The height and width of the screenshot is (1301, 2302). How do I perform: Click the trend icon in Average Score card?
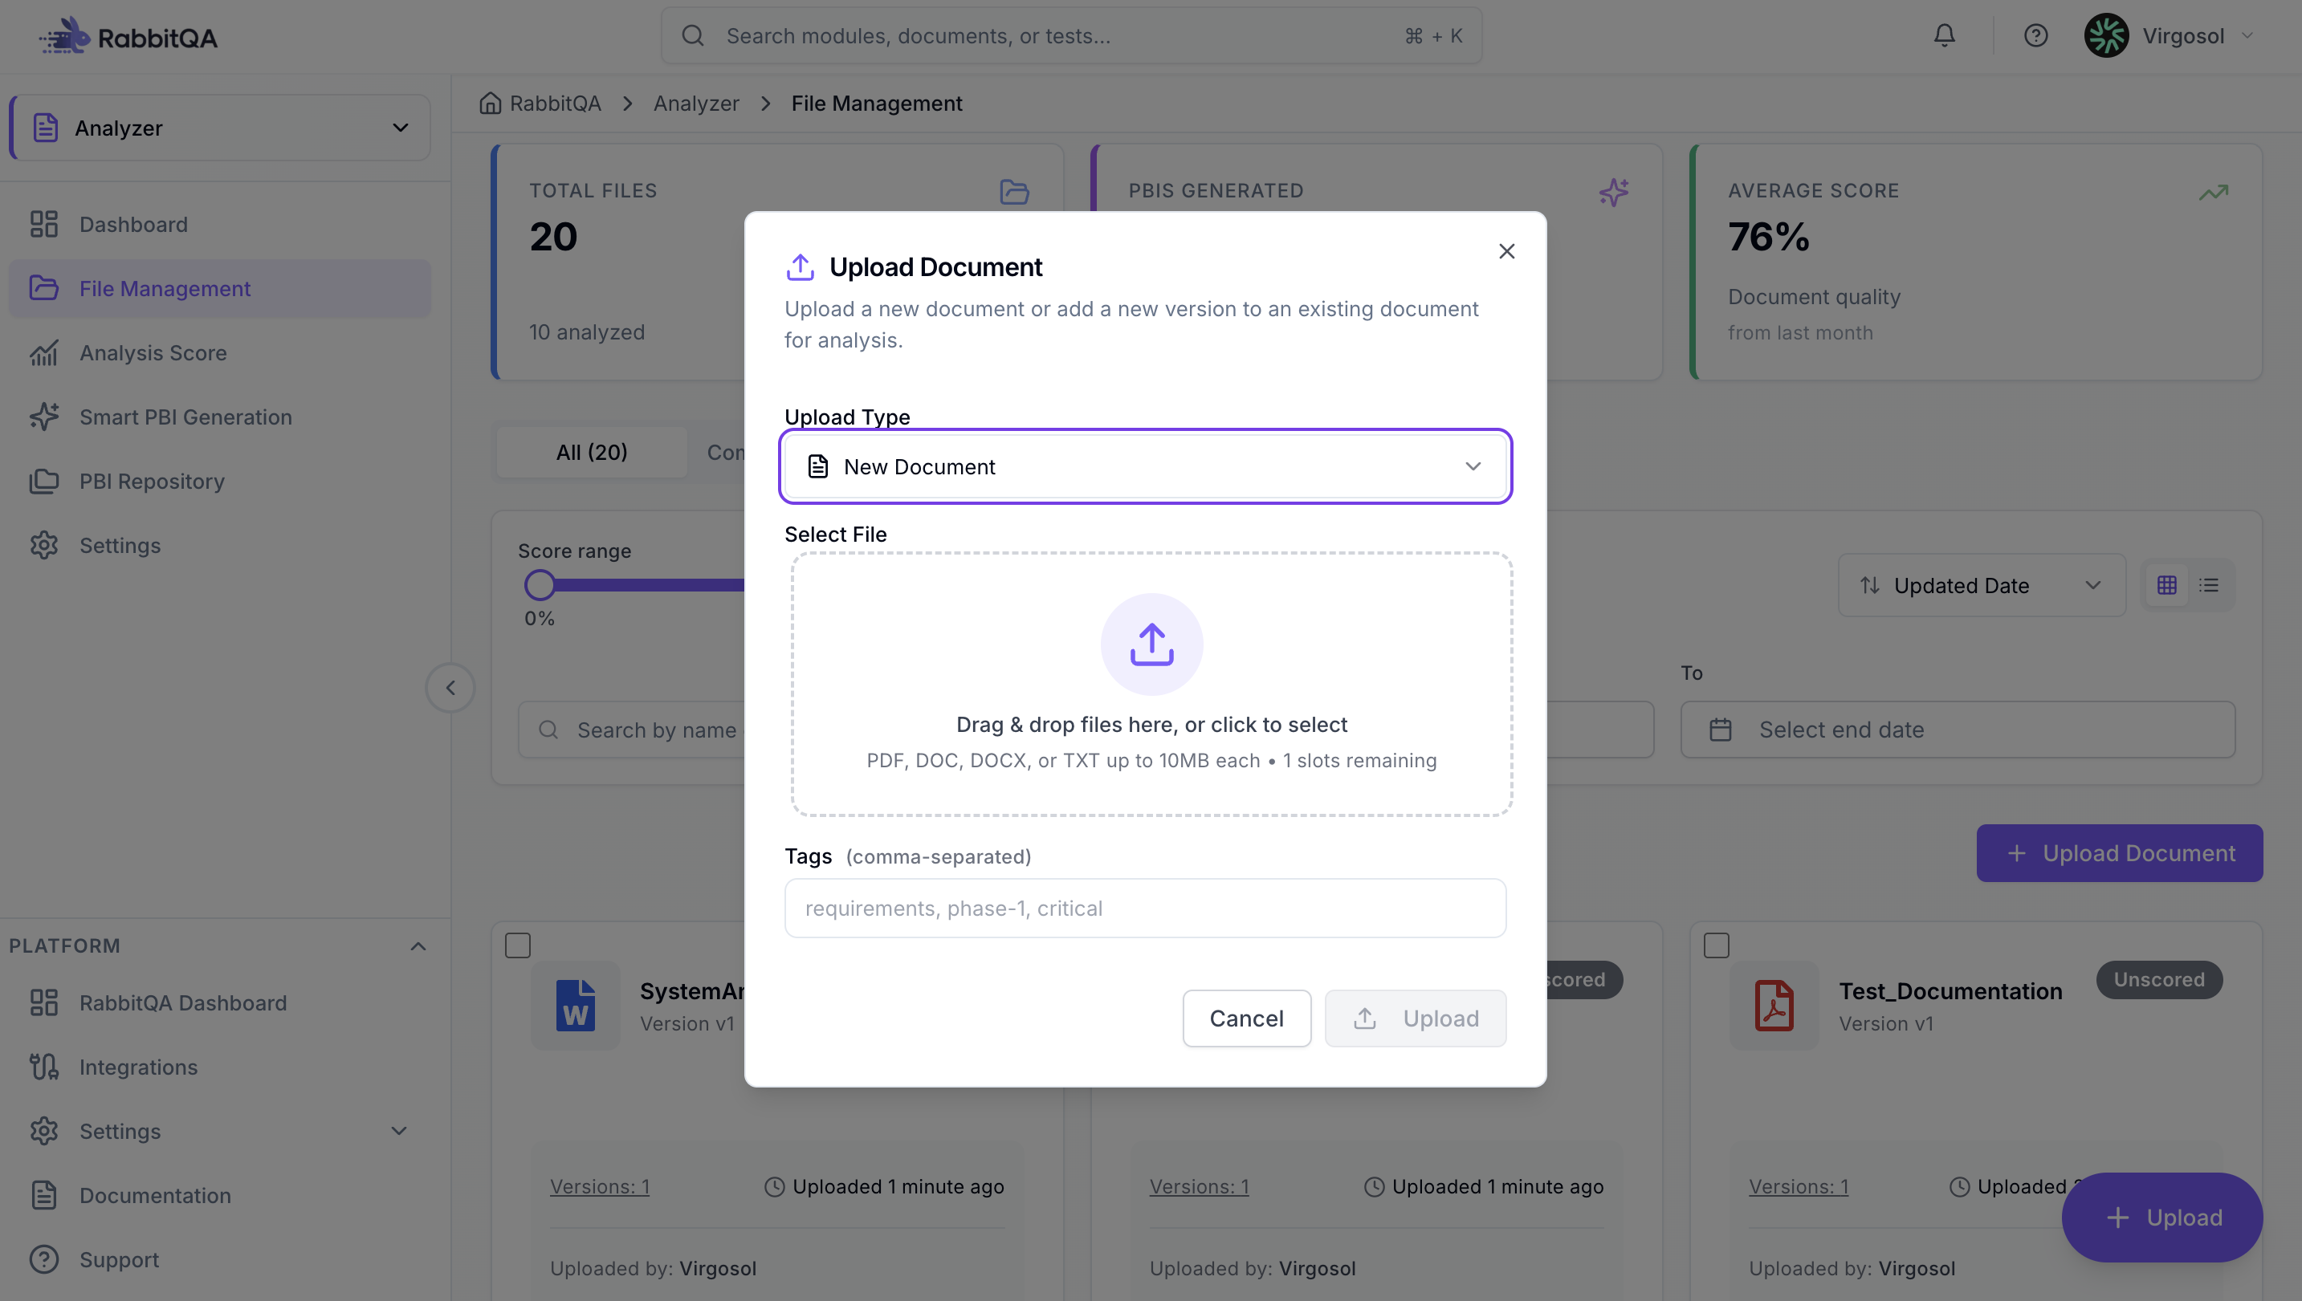coord(2214,192)
